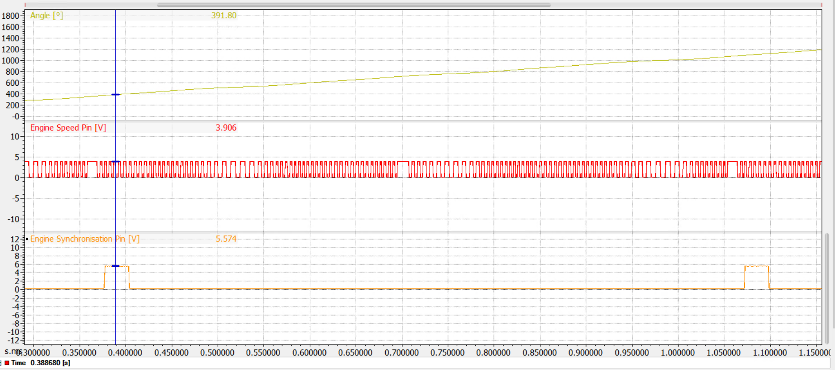Select the Engine Synchronisation Pin [V] label
Image resolution: width=835 pixels, height=370 pixels.
tap(84, 239)
